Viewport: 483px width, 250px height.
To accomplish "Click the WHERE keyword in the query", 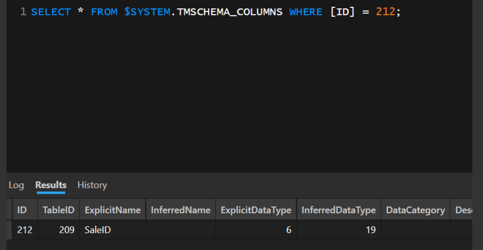I will [306, 12].
